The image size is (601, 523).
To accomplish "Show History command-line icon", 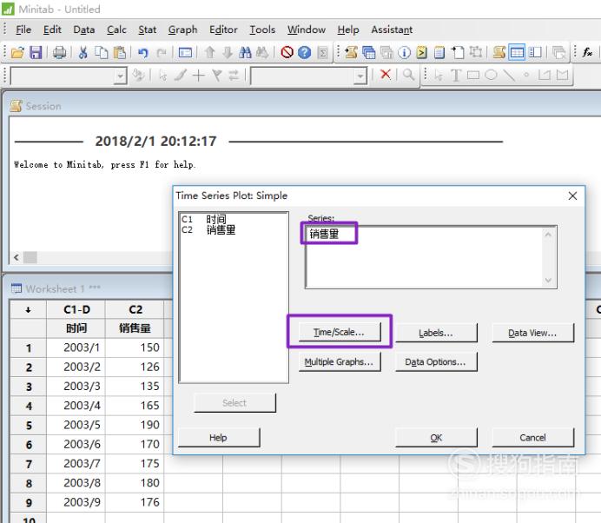I will (422, 52).
